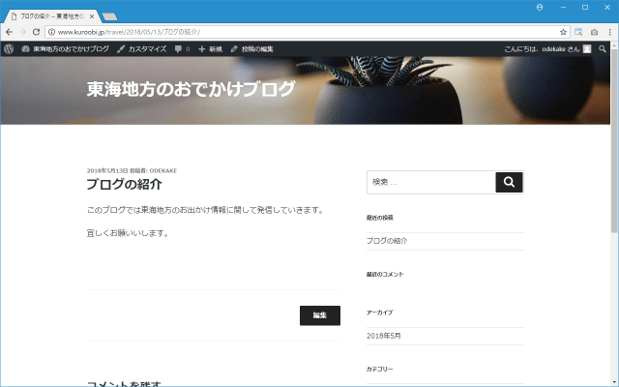Open the admin bar search magnifier

(602, 49)
